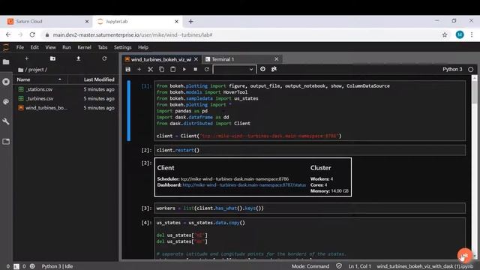Click the clock icon in notebook toolbar
The height and width of the screenshot is (270, 480).
[262, 69]
